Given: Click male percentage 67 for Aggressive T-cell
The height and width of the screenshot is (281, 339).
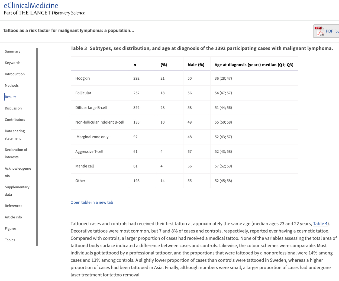Looking at the screenshot, I should [190, 151].
